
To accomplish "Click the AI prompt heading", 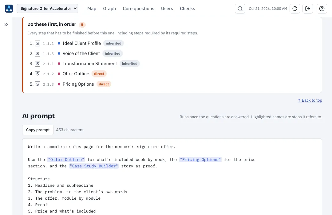I will click(x=38, y=116).
